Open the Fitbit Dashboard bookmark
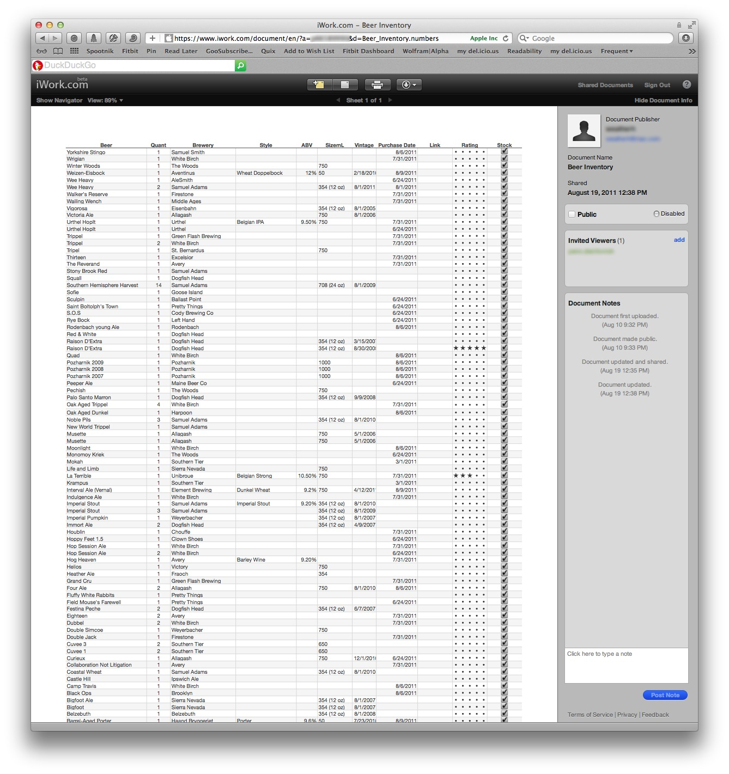729x774 pixels. 368,51
